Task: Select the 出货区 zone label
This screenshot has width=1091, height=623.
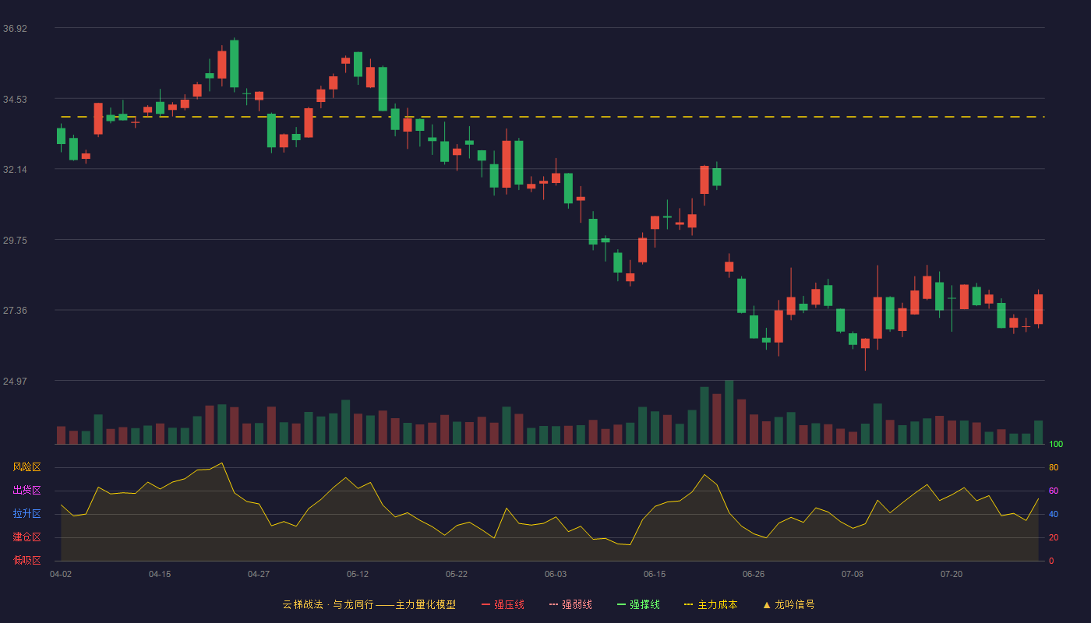Action: tap(26, 491)
